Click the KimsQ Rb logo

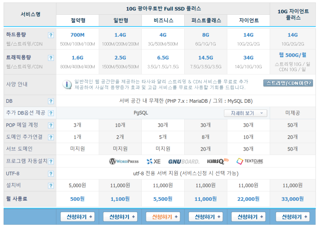(218, 161)
